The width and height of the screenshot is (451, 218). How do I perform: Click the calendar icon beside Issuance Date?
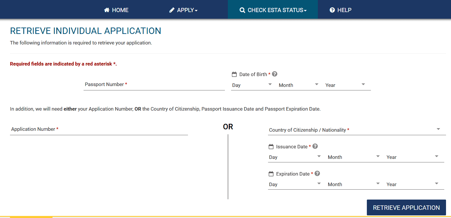pyautogui.click(x=271, y=147)
